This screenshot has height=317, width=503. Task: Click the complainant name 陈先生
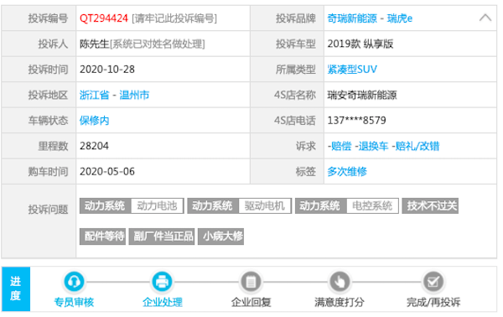[94, 44]
